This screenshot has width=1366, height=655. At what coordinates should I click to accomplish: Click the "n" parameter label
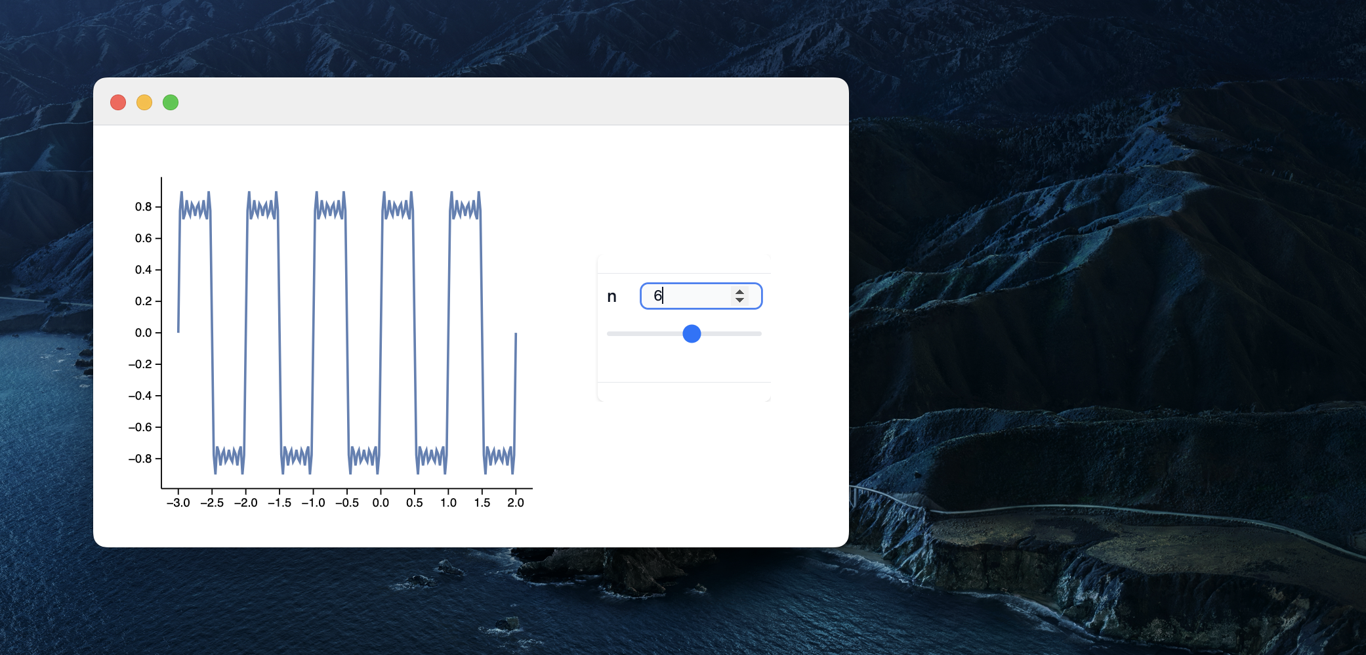click(611, 297)
